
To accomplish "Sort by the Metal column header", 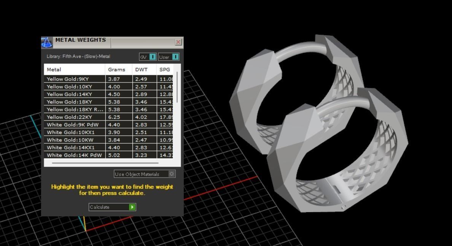I will pos(74,70).
